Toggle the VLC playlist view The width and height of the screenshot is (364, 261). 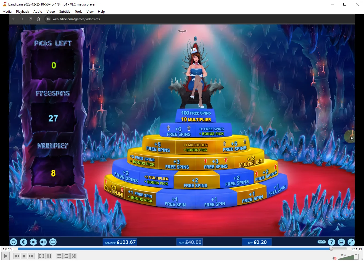(x=59, y=256)
